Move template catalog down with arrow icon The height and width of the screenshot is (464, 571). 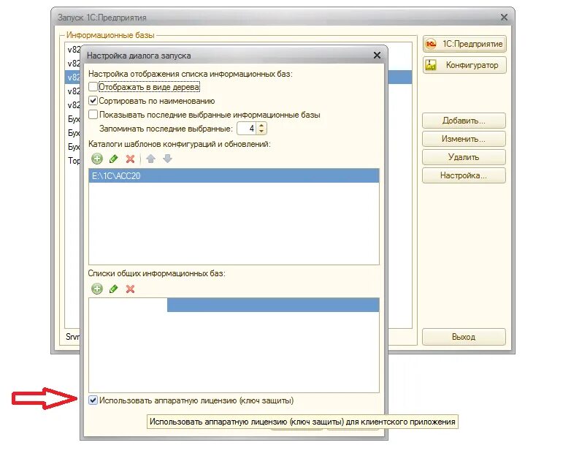pos(167,159)
